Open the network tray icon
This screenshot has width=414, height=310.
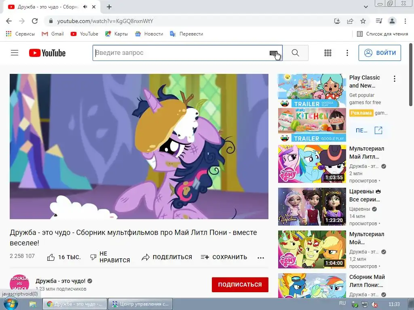[x=365, y=304]
